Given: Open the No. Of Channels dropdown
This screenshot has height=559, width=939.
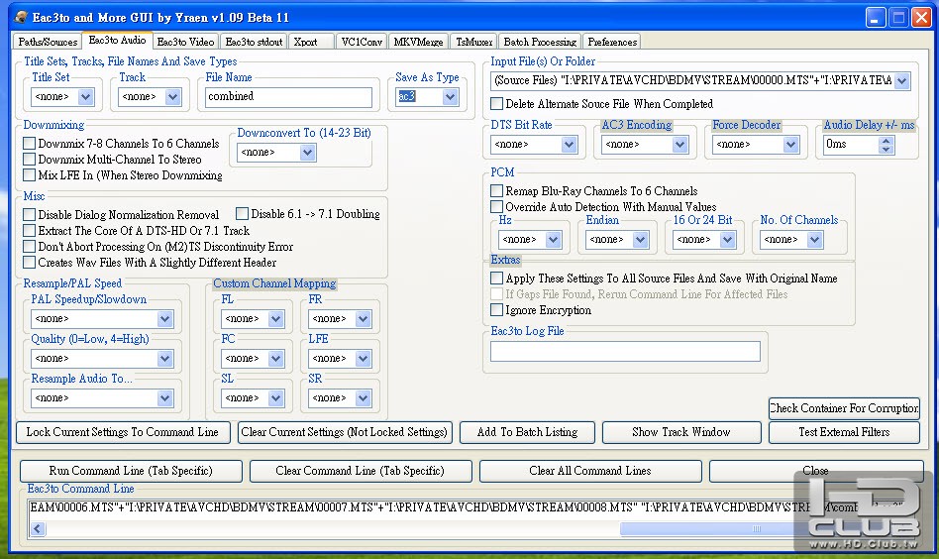Looking at the screenshot, I should 814,240.
